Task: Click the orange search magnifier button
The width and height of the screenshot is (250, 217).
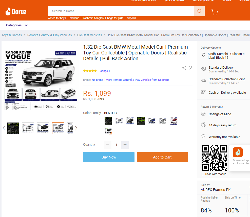Action: pyautogui.click(x=199, y=11)
